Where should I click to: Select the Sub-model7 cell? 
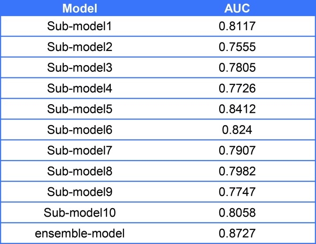click(x=79, y=151)
